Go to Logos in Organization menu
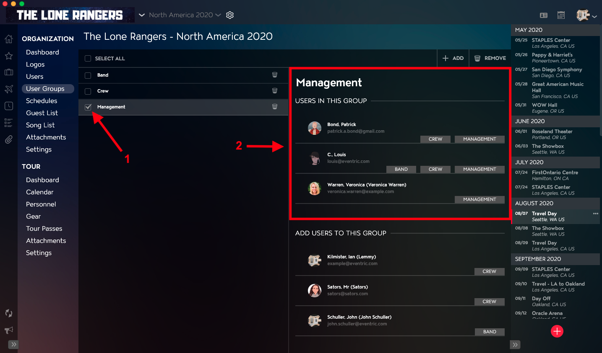This screenshot has height=353, width=602. 35,64
